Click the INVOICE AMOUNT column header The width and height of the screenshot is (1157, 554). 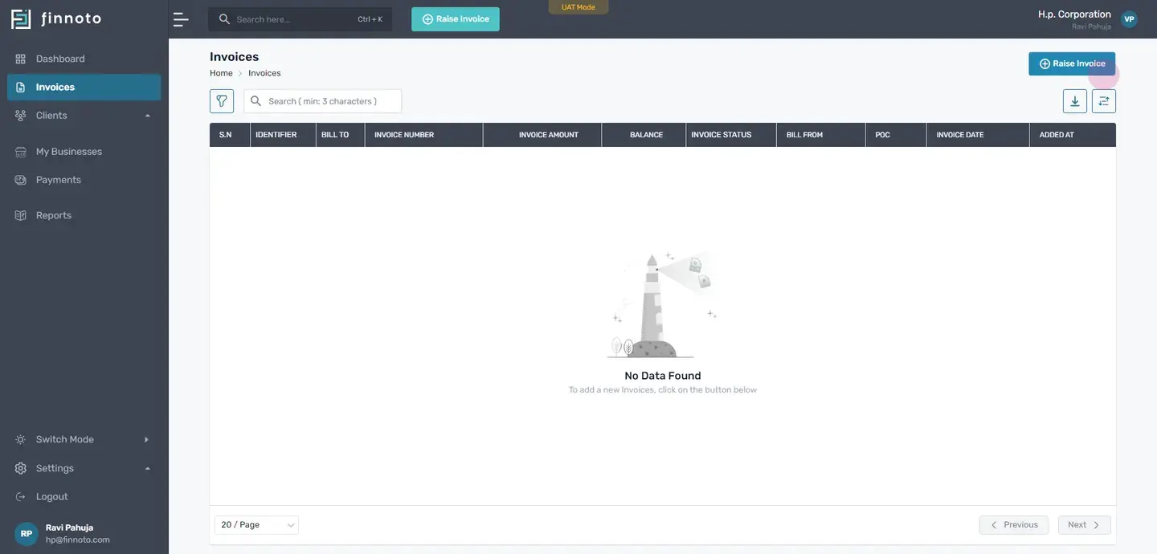pyautogui.click(x=542, y=135)
